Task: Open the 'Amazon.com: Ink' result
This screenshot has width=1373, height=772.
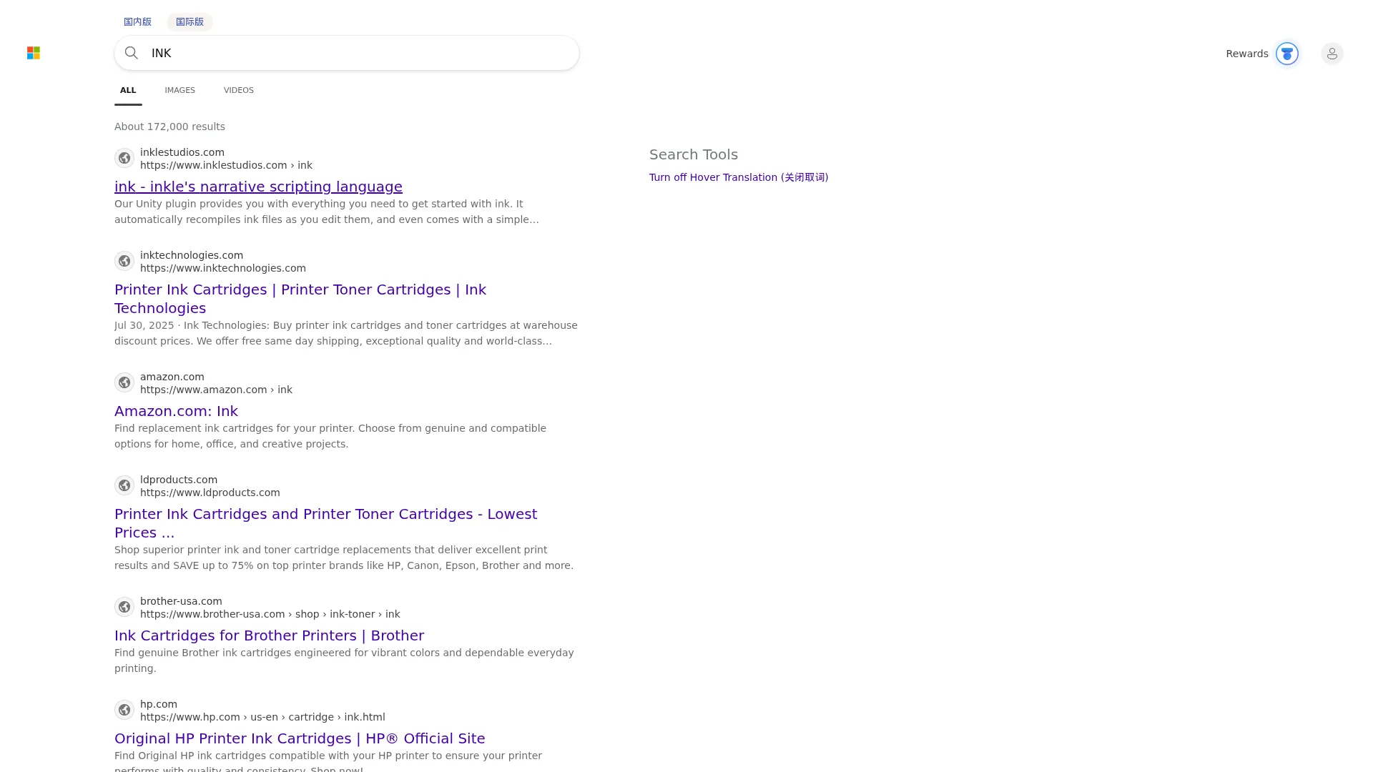Action: (x=176, y=411)
